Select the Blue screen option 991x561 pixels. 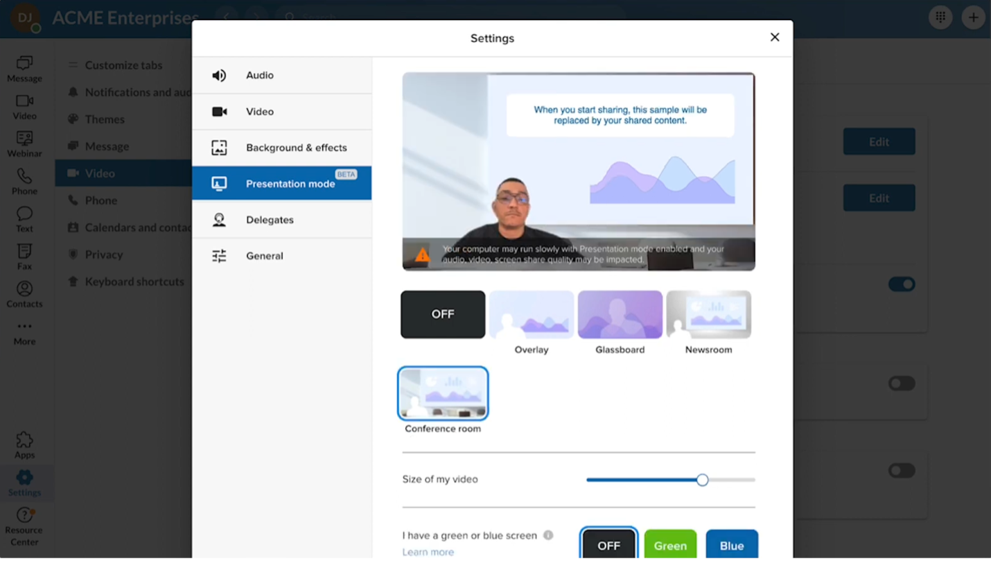click(x=732, y=545)
